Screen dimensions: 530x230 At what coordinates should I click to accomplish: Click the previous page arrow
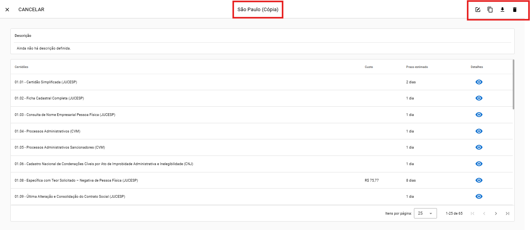click(484, 213)
